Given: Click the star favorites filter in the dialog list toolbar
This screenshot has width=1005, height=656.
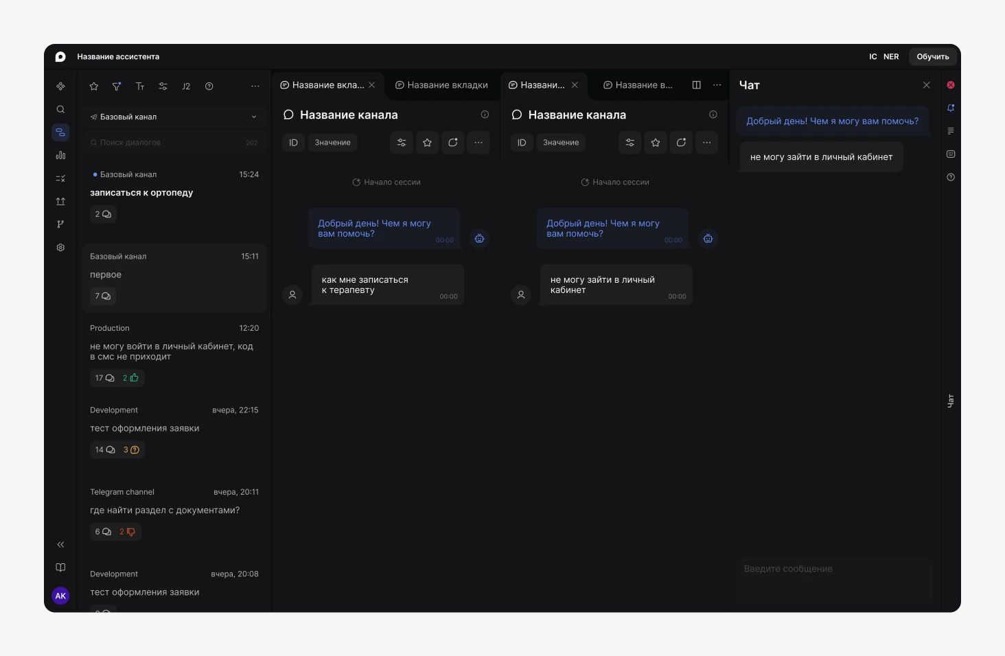Looking at the screenshot, I should click(94, 86).
